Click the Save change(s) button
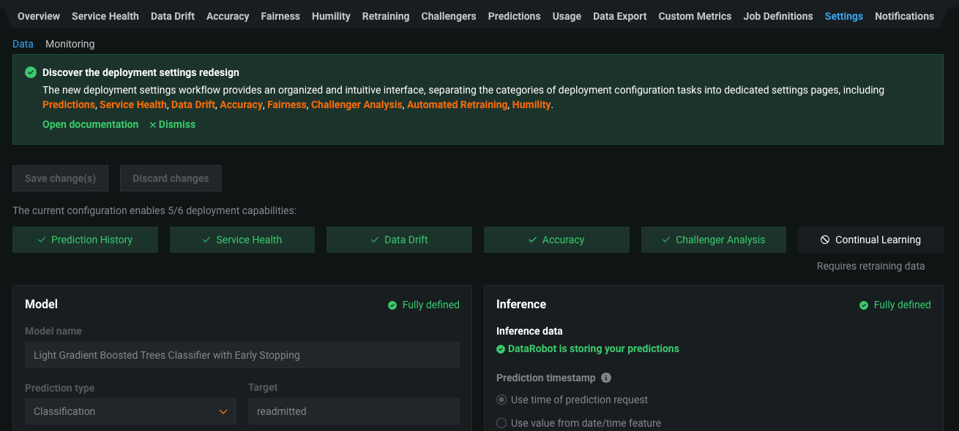The image size is (959, 431). pyautogui.click(x=60, y=178)
